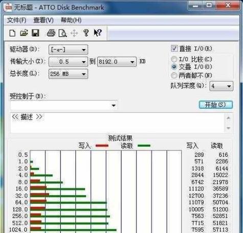Click the write value 289
This screenshot has height=233, width=243.
[199, 155]
